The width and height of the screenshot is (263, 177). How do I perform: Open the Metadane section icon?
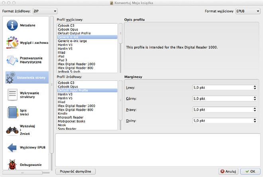pyautogui.click(x=12, y=25)
